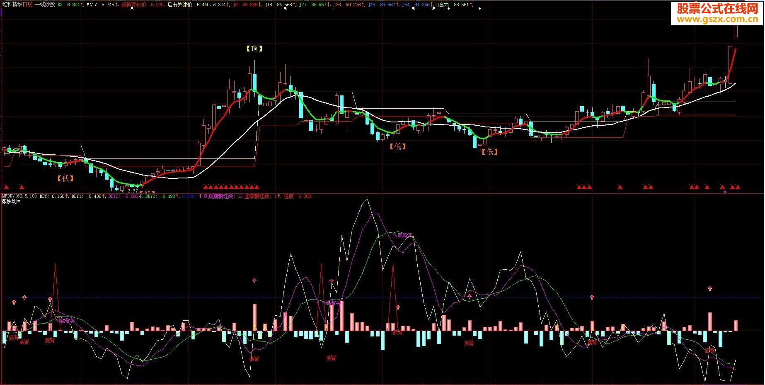This screenshot has width=765, height=385.
Task: Click the 后市关键价 label
Action: 180,5
